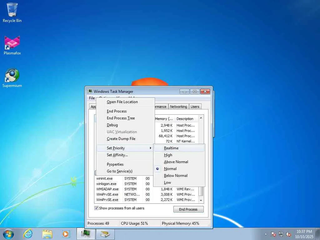The image size is (320, 240).
Task: Click the process list scrollbar thumb
Action: [x=201, y=191]
